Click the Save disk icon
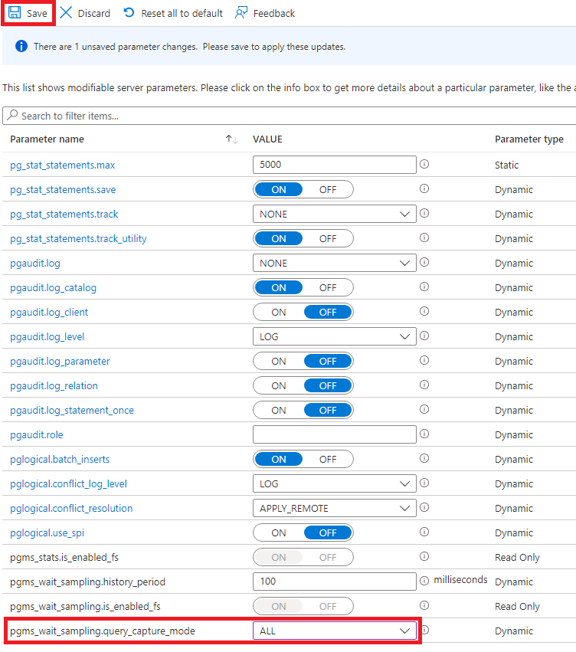This screenshot has height=652, width=576. [x=15, y=13]
